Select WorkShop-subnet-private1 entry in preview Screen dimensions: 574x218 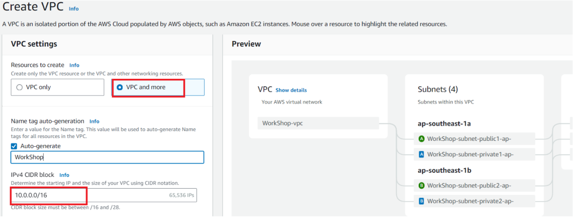pos(474,154)
